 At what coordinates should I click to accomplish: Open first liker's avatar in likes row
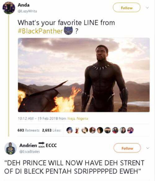[70, 130]
